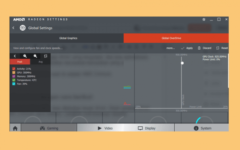Click the monitor icon for Display

[x=140, y=128]
